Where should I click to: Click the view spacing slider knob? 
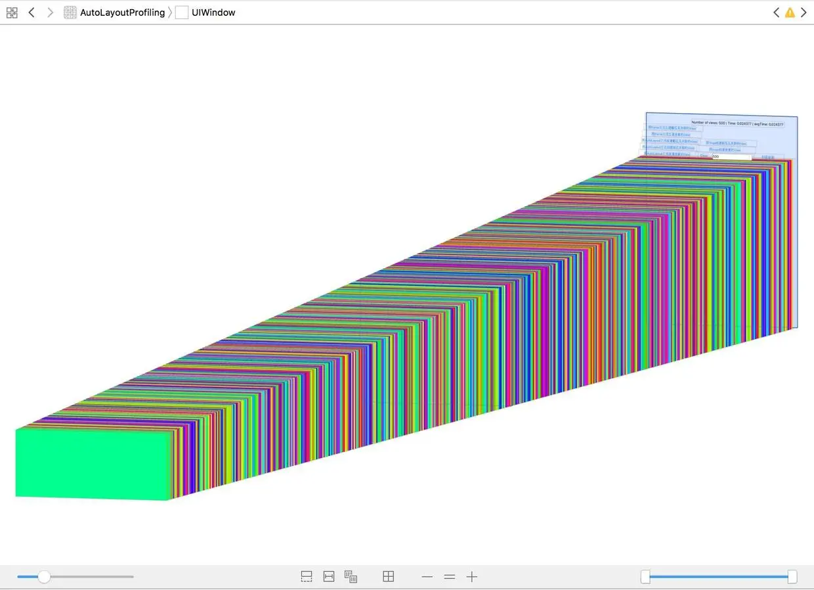tap(44, 577)
